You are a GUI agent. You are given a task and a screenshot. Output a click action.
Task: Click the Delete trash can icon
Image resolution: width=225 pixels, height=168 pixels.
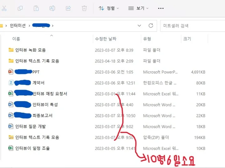tap(84, 8)
